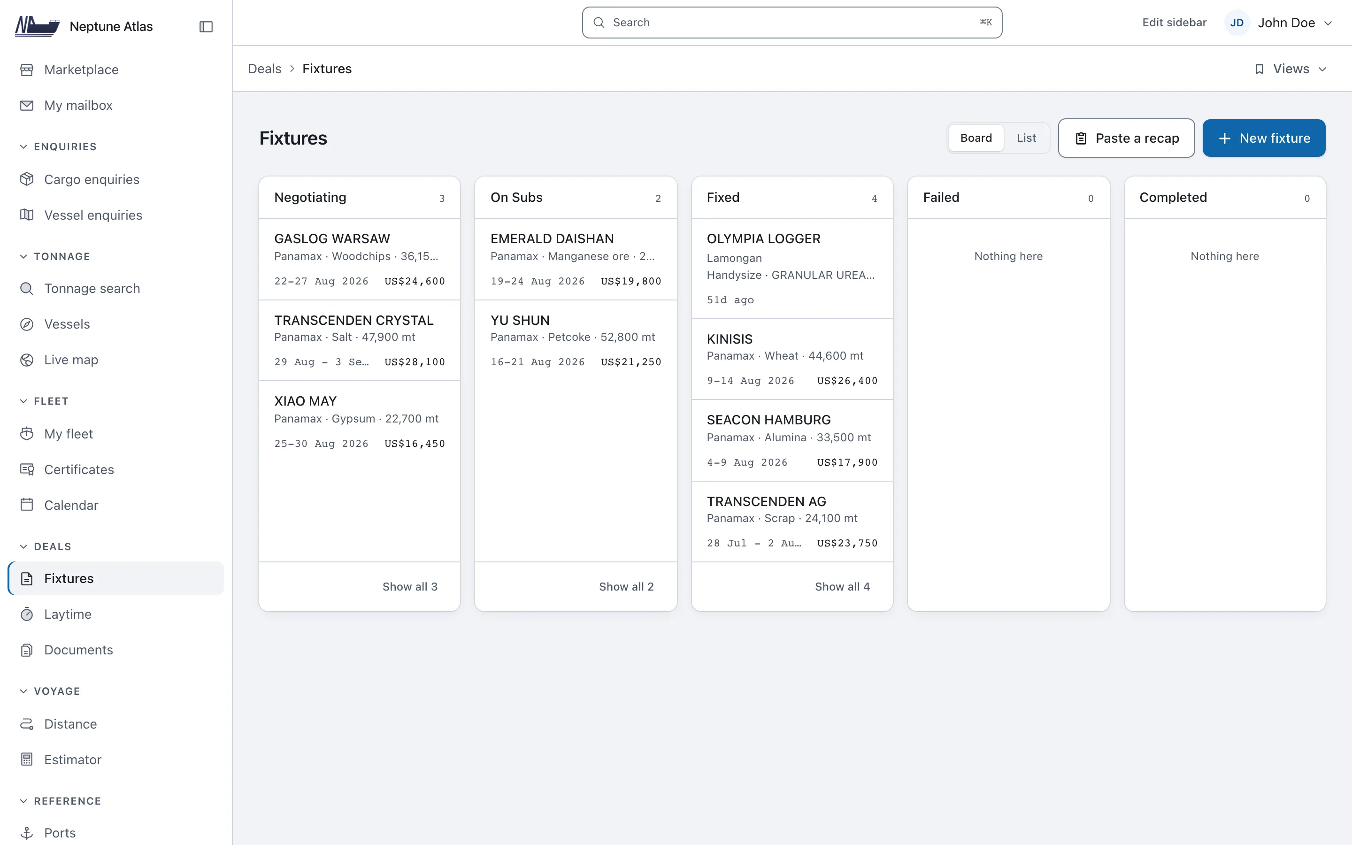Click the Certificates badge icon

(27, 469)
